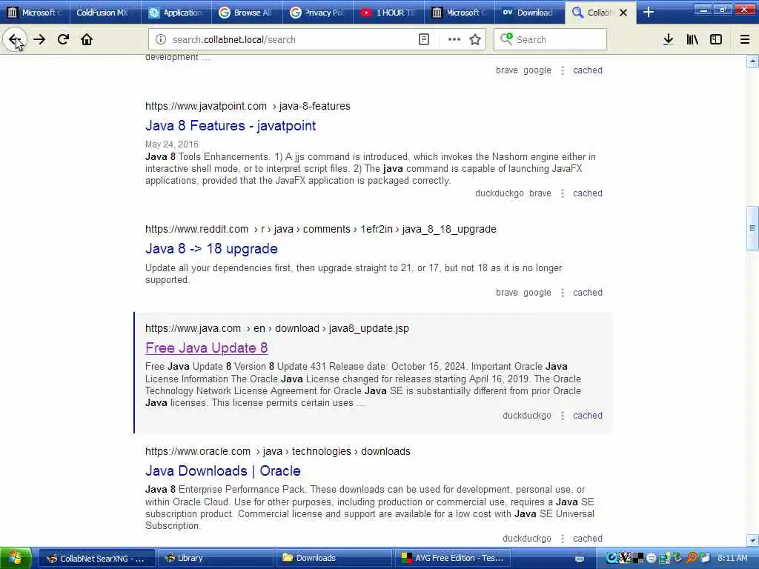Close the Collab search tab

pos(623,13)
